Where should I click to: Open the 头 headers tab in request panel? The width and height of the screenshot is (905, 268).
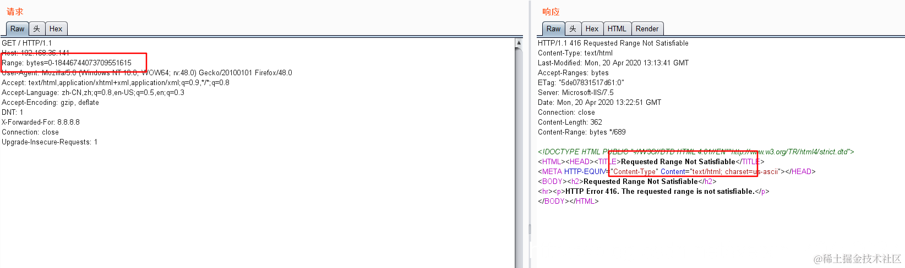point(37,29)
